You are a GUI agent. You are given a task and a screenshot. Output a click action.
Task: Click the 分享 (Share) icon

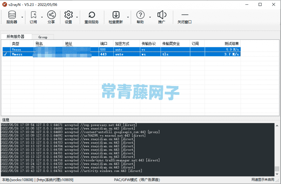[x=51, y=17]
